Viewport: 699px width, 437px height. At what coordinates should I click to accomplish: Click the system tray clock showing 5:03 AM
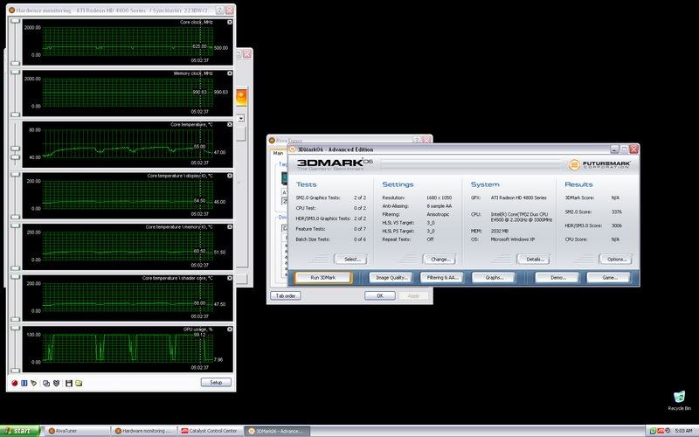pyautogui.click(x=683, y=431)
